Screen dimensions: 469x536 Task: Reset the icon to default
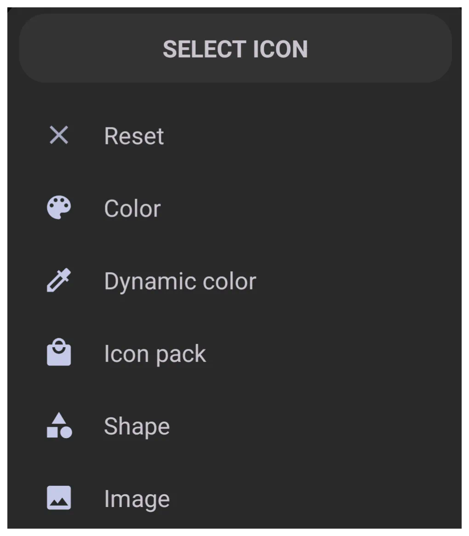pyautogui.click(x=234, y=135)
